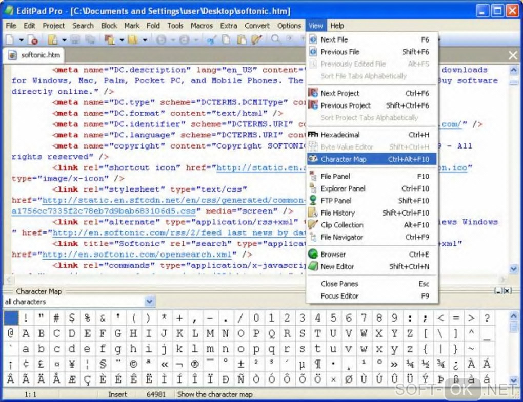The width and height of the screenshot is (523, 402).
Task: Select File Navigator menu entry
Action: [x=372, y=237]
